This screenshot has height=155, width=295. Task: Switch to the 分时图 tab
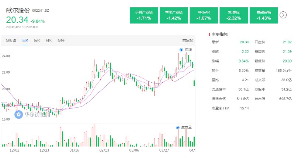(x=11, y=40)
